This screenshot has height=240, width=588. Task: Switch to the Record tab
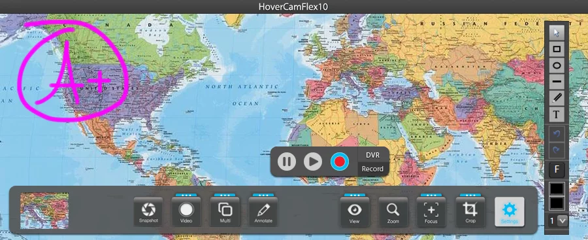click(372, 169)
